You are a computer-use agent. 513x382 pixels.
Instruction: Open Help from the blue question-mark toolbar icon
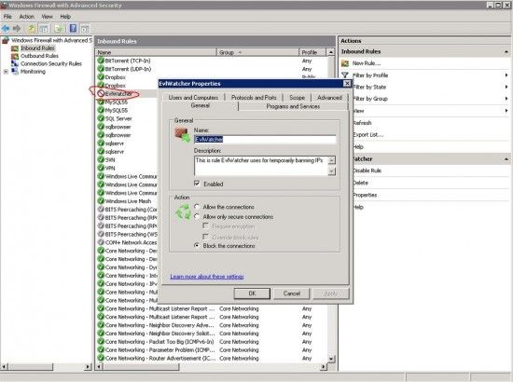pos(74,29)
